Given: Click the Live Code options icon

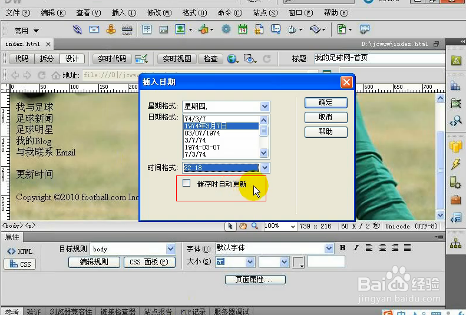Looking at the screenshot, I should click(x=141, y=59).
